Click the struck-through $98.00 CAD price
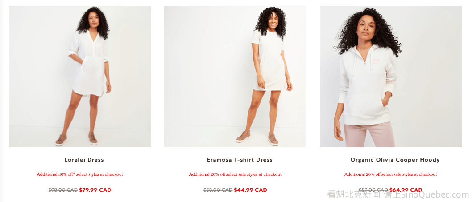Image resolution: width=472 pixels, height=202 pixels. [x=63, y=190]
